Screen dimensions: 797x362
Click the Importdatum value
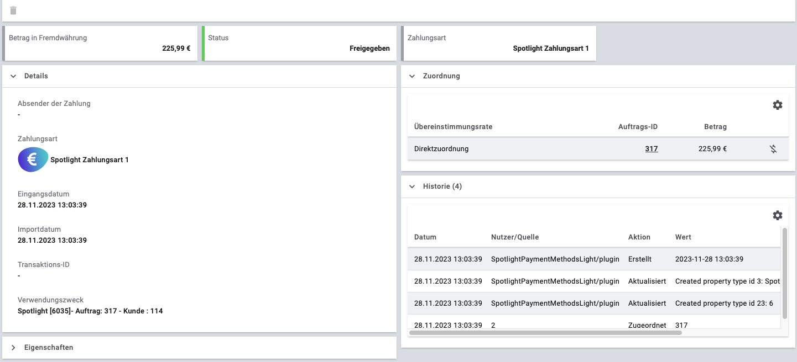click(52, 241)
